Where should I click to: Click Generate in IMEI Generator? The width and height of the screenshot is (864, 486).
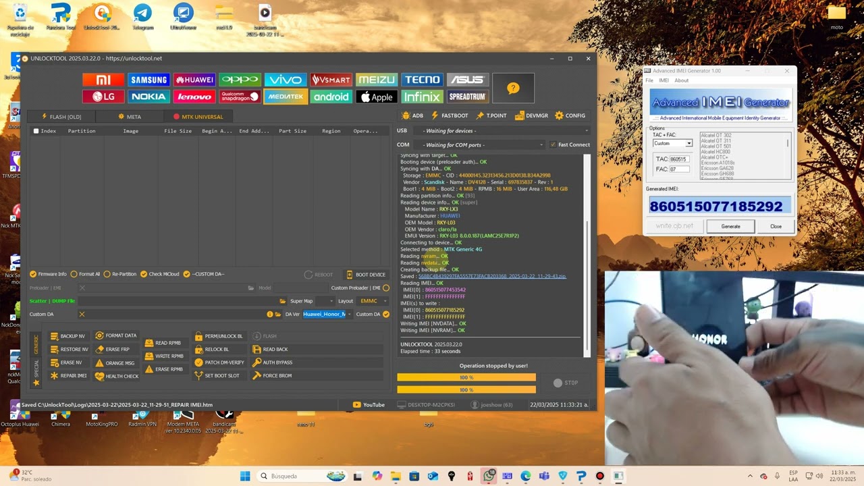pyautogui.click(x=730, y=226)
